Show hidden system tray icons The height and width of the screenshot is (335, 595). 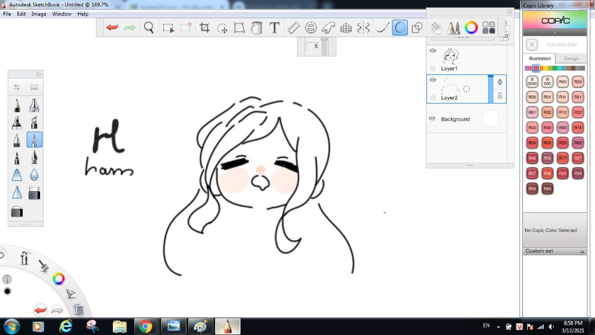tap(498, 327)
